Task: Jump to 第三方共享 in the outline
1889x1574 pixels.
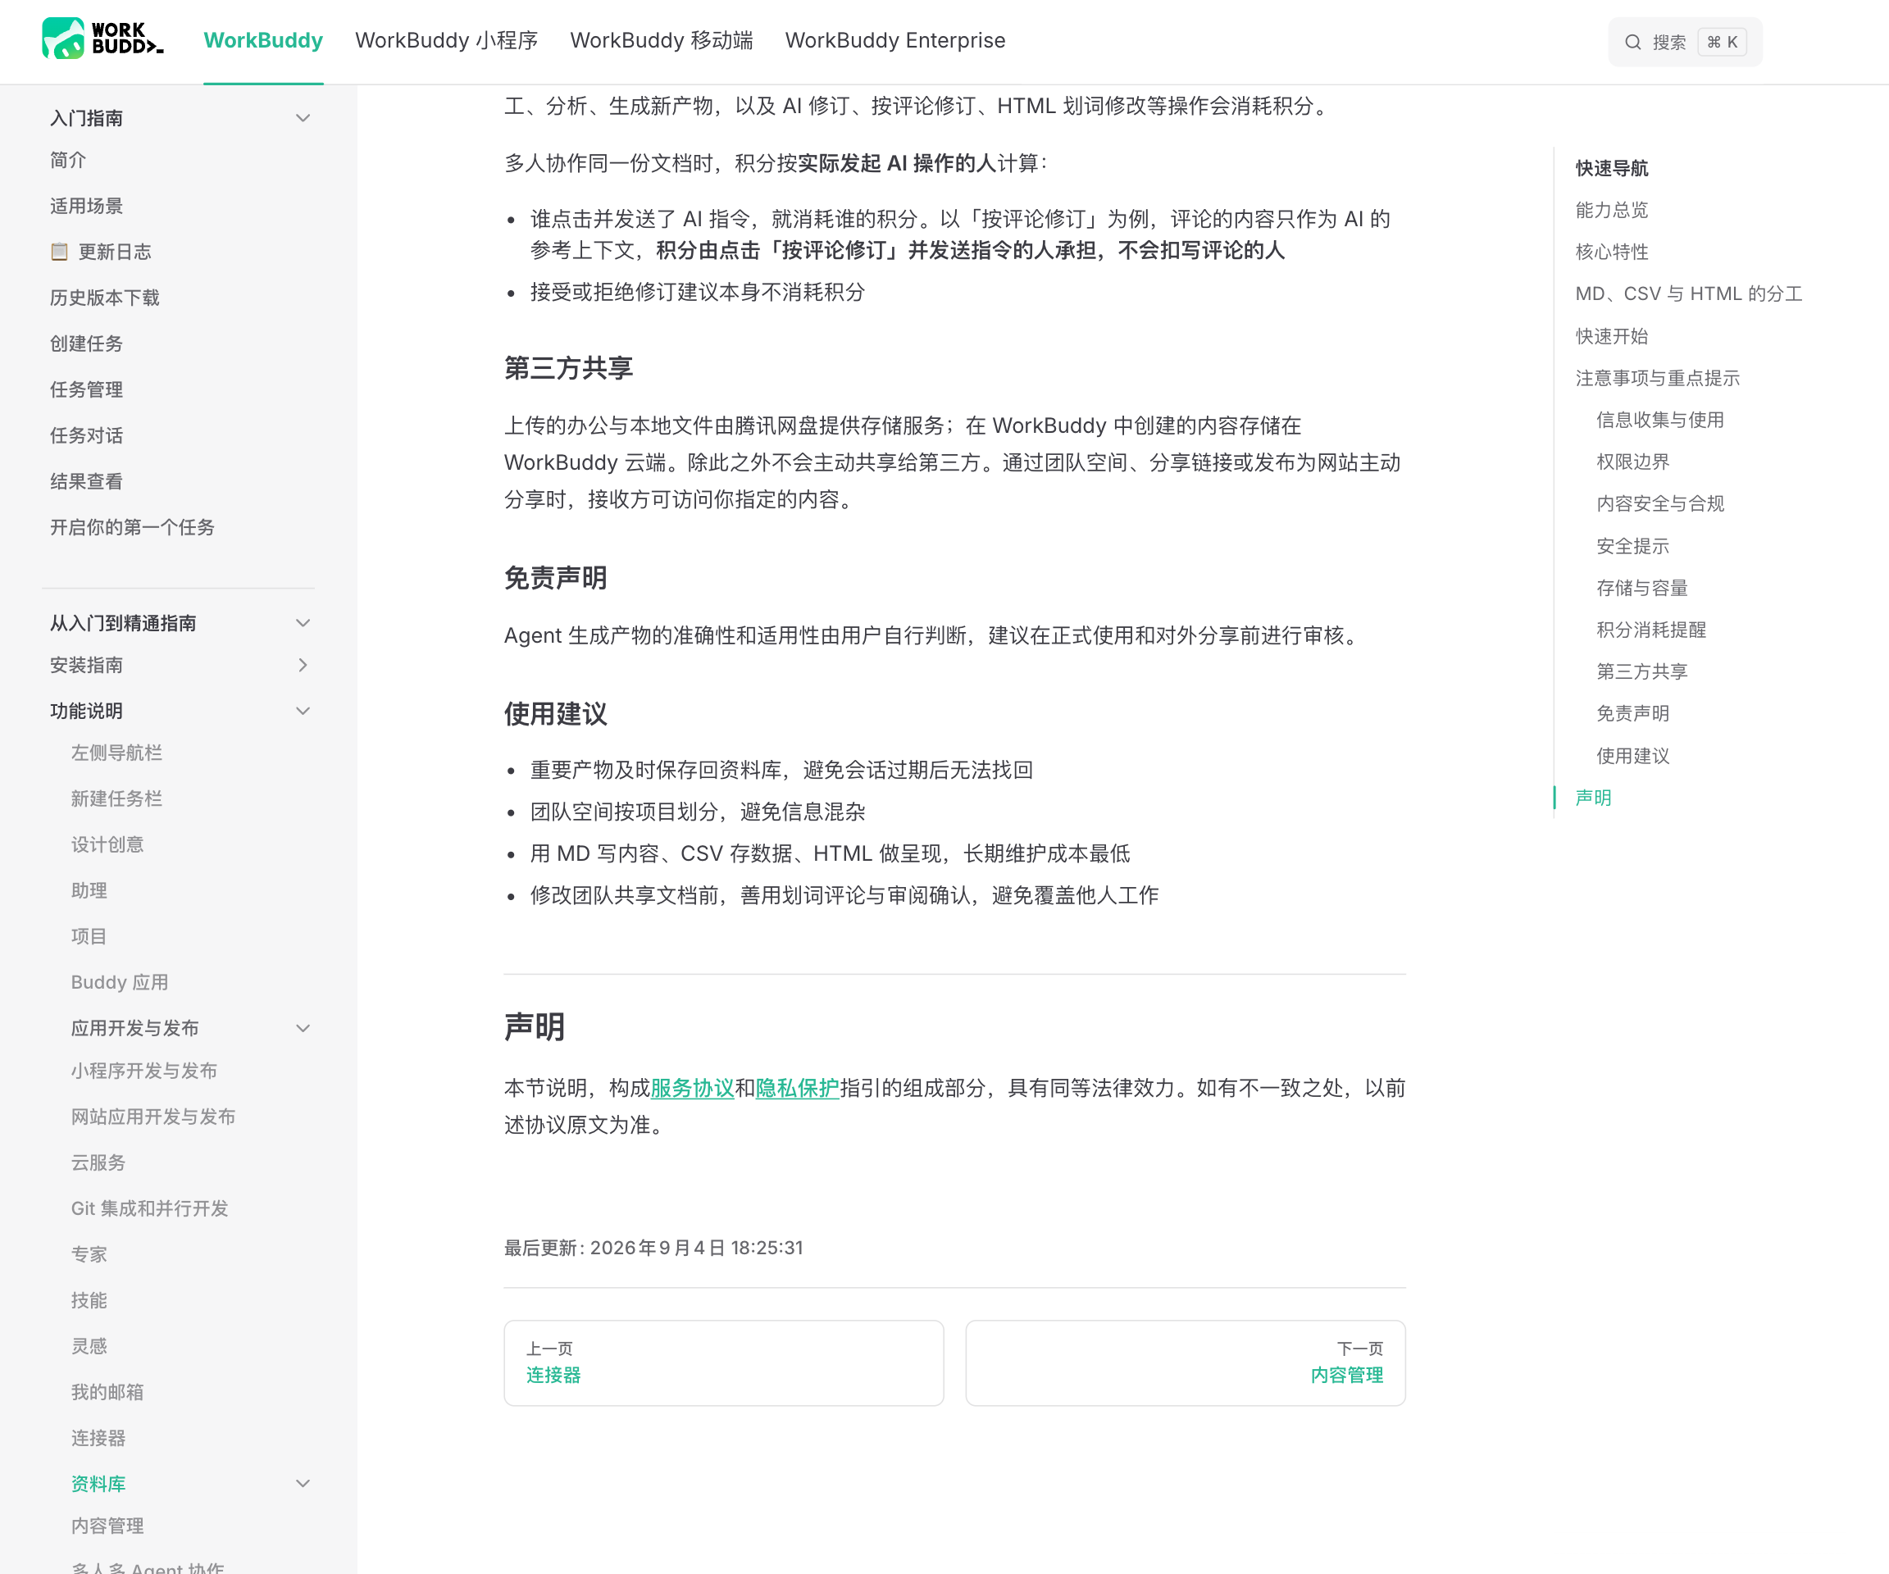Action: [1642, 672]
